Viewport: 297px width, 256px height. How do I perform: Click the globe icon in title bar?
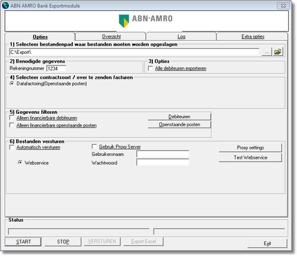coord(6,6)
